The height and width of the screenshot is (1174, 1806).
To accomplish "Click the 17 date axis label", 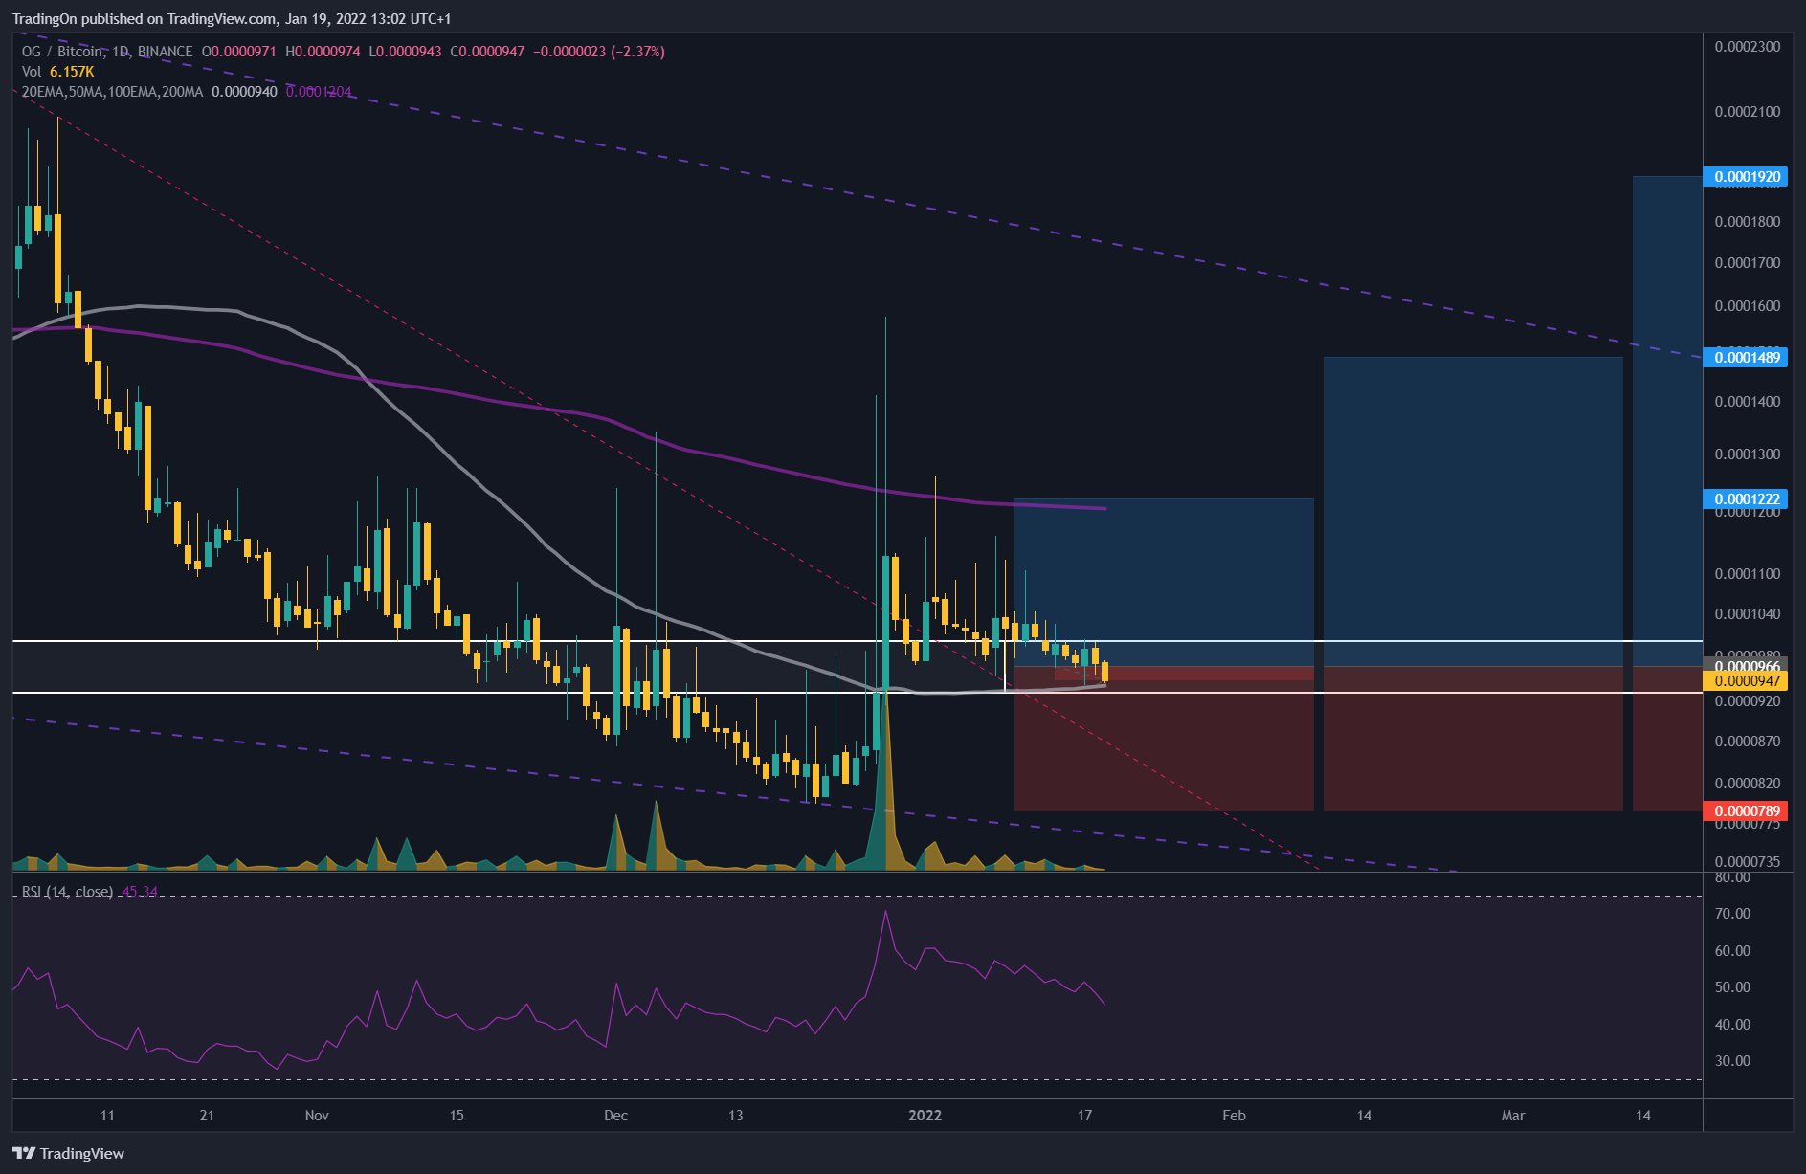I will tap(1084, 1116).
